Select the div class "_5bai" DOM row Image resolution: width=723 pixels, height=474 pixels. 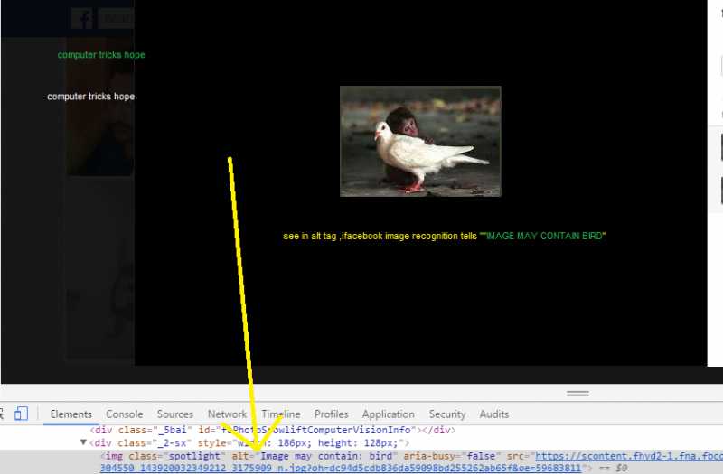coord(273,430)
